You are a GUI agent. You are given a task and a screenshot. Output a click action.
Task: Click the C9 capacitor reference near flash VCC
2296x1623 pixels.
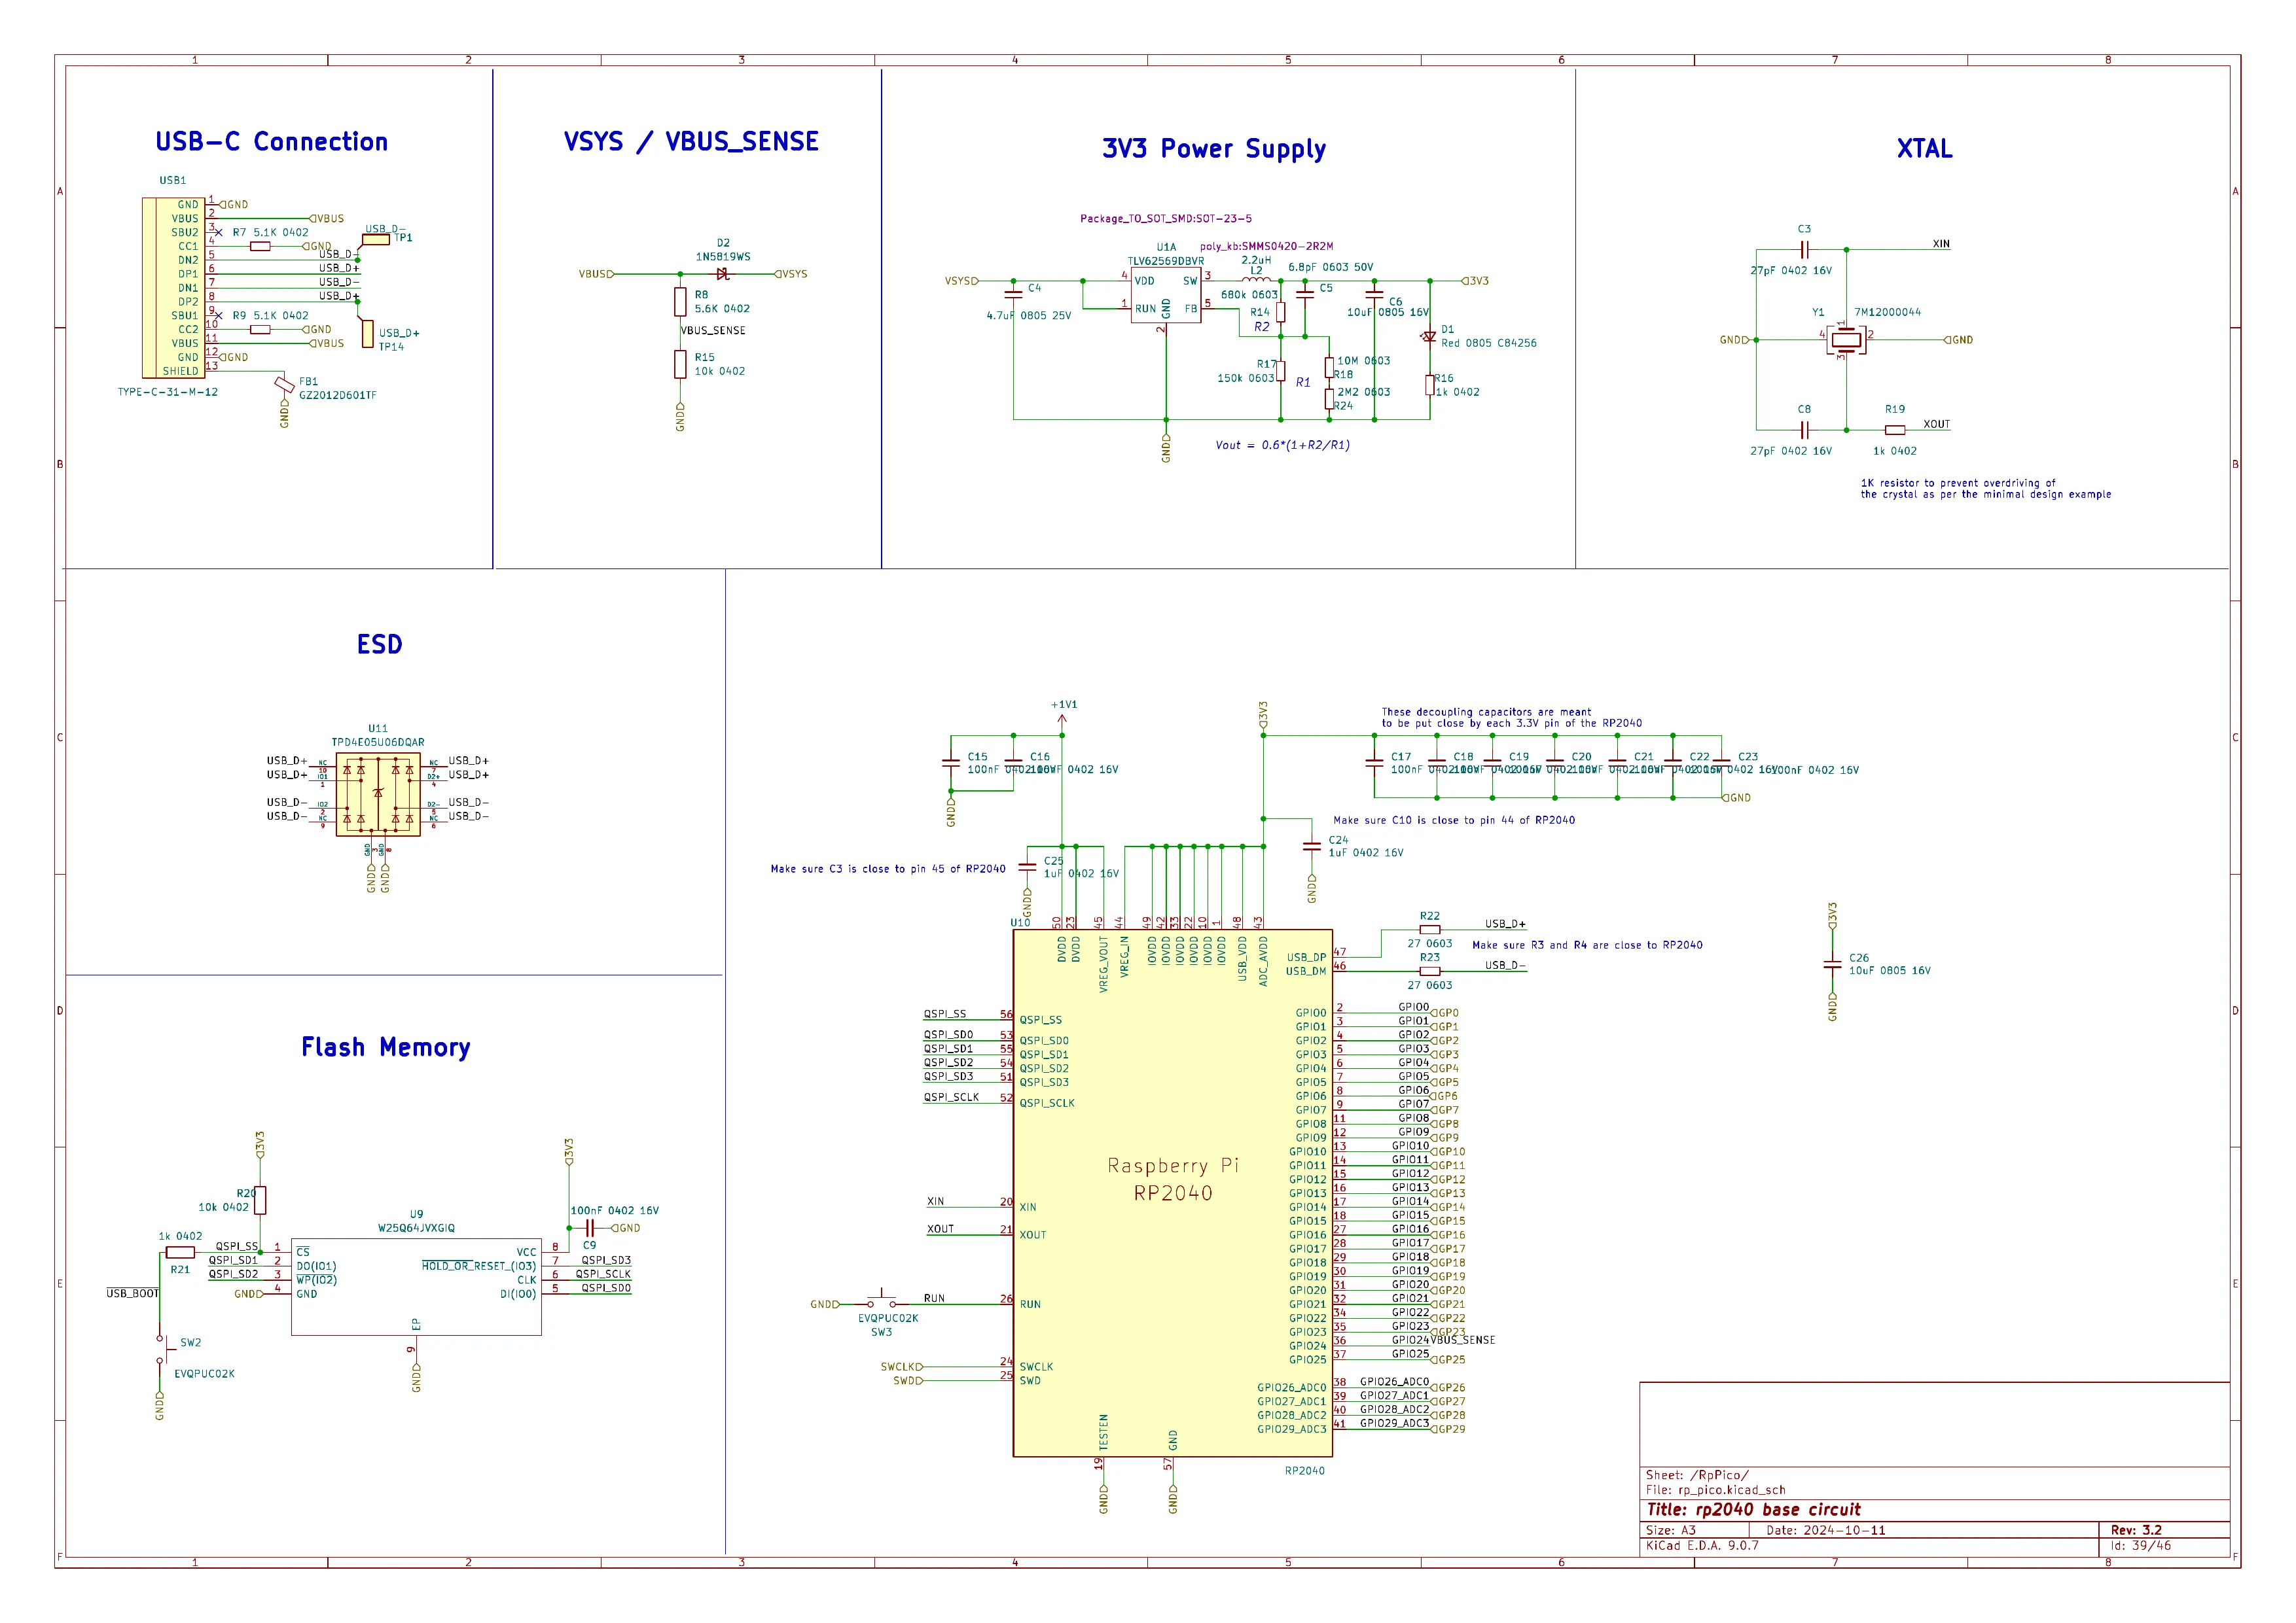589,1246
